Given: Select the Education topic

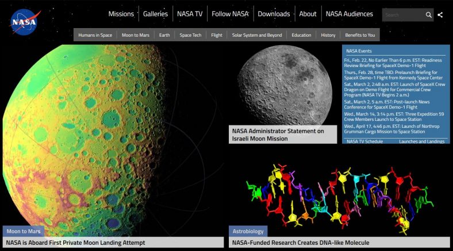Looking at the screenshot, I should [x=301, y=35].
